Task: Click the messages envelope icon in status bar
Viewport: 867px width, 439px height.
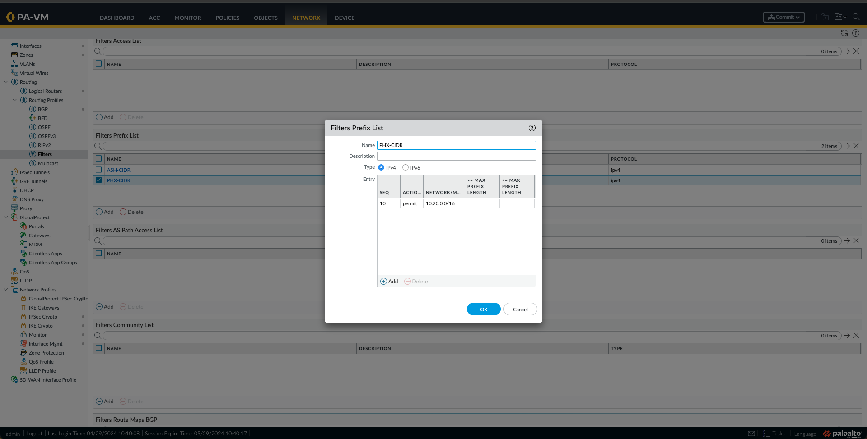Action: point(751,433)
